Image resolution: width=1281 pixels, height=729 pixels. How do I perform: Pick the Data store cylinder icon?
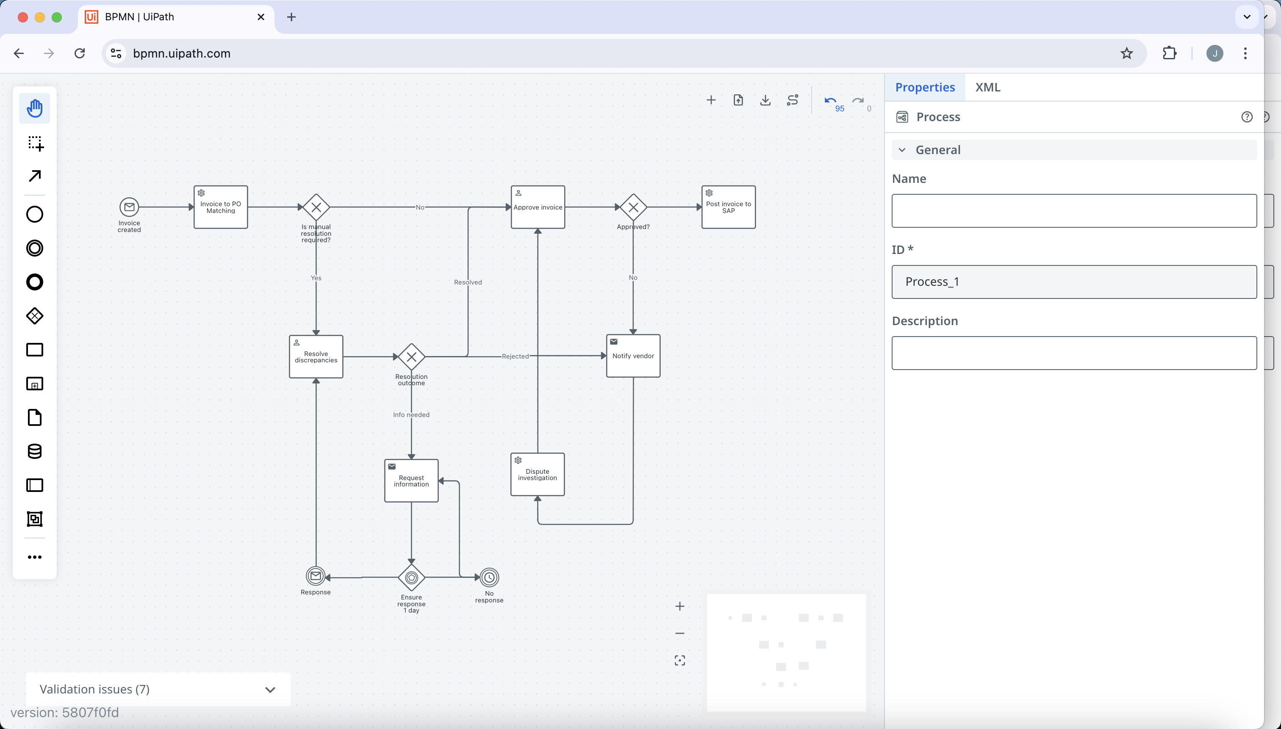click(x=35, y=451)
